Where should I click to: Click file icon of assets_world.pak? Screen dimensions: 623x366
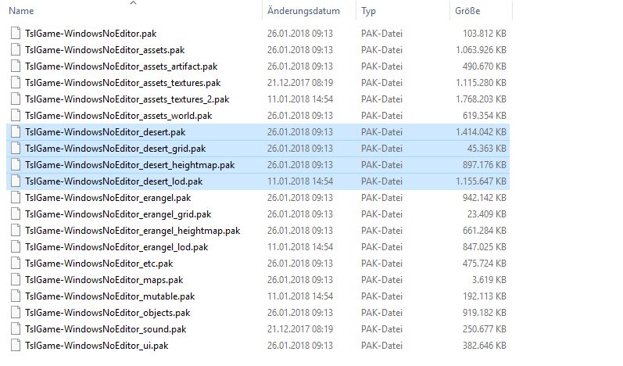point(16,116)
